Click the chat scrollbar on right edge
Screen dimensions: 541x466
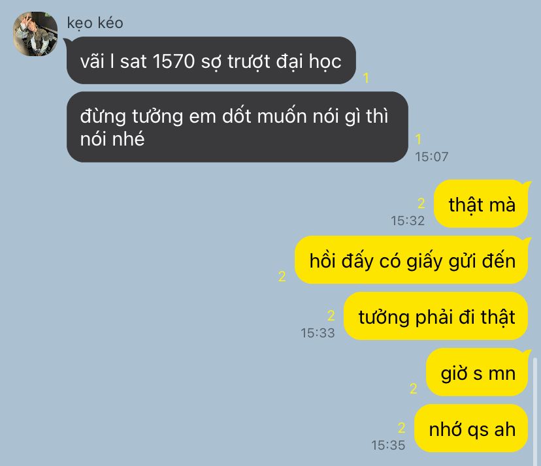[535, 412]
